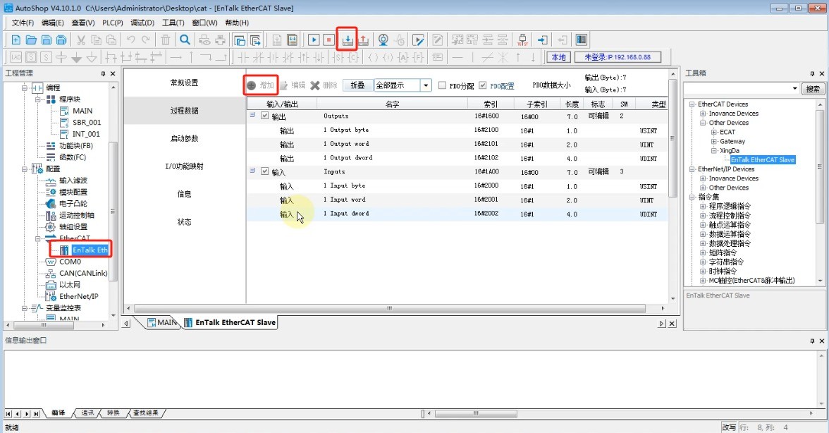
Task: Click the 编辑 edit button
Action: [x=293, y=85]
